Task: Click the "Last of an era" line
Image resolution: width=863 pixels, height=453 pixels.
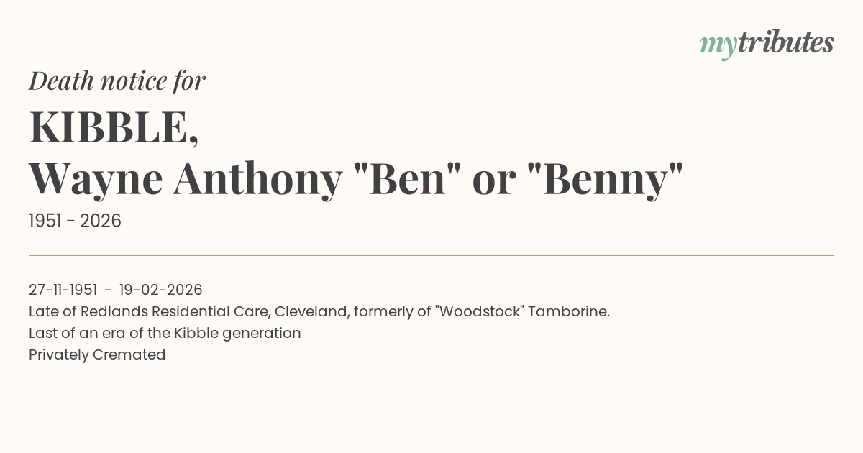Action: [165, 333]
